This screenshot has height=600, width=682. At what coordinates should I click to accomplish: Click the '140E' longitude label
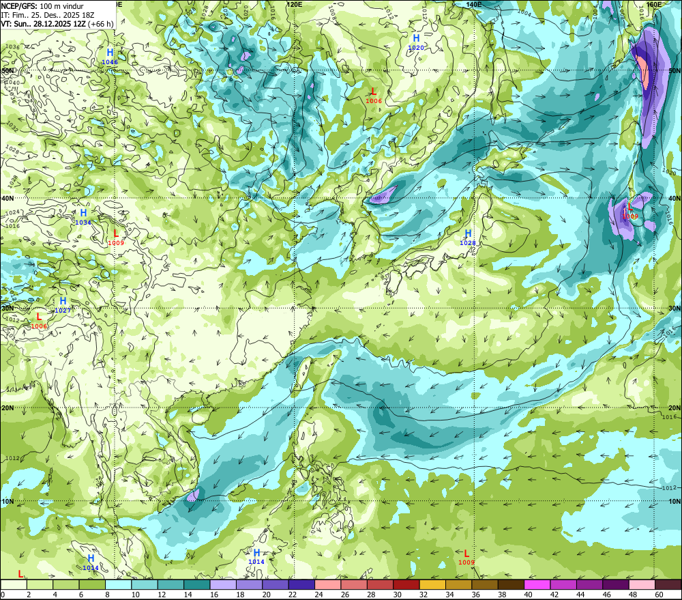click(x=473, y=4)
